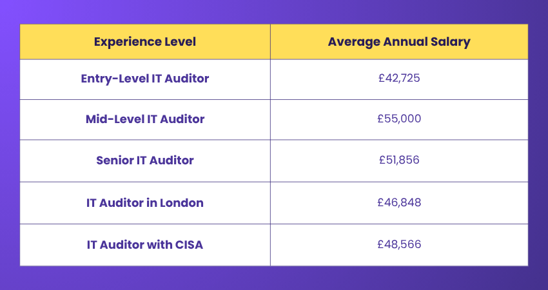
Task: Click the £42,725 salary value
Action: coord(399,79)
